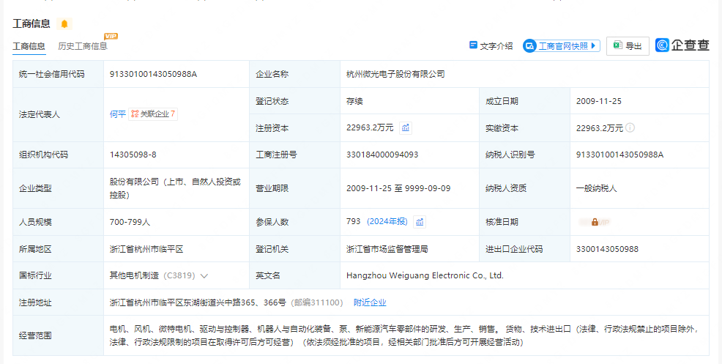Screen dimensions: 722x364
Task: Click the 何平 legal representative link
Action: [117, 114]
